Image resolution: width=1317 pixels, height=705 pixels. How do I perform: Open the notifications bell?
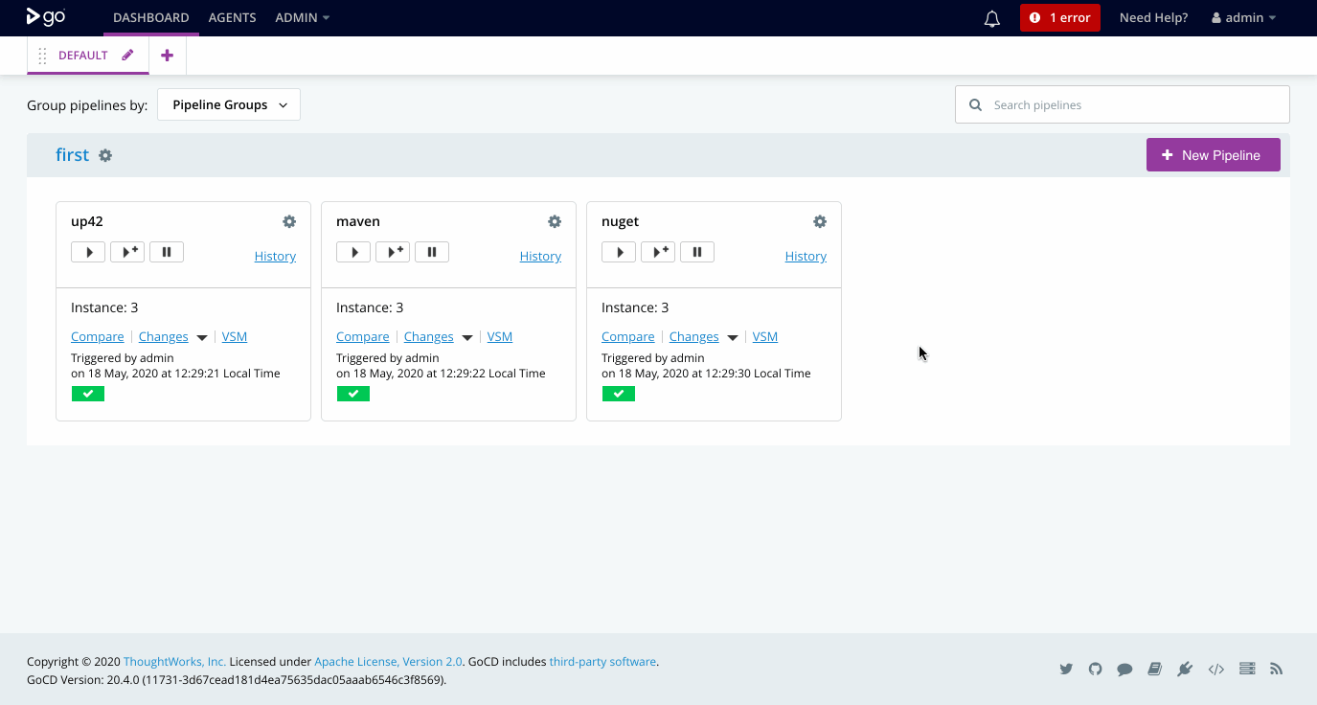click(x=992, y=18)
